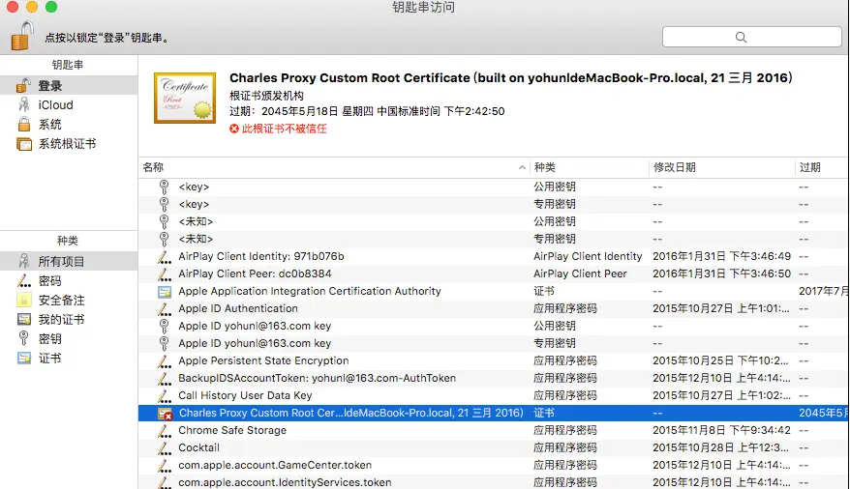Select com.apple.account.IdentityServices.token
Image resolution: width=850 pixels, height=489 pixels.
[x=494, y=482]
